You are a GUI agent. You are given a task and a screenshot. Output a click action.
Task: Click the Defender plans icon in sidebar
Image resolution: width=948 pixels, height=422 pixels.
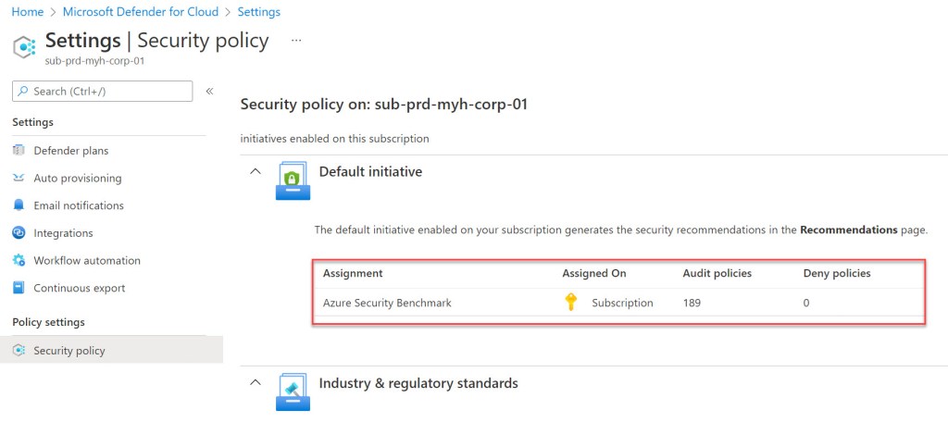tap(19, 151)
